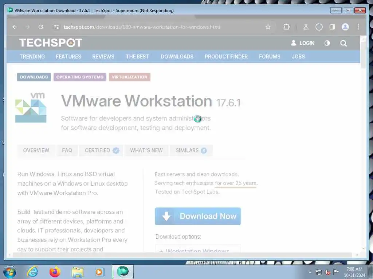
Task: Click the VMware Workstation product logo
Action: click(31, 108)
